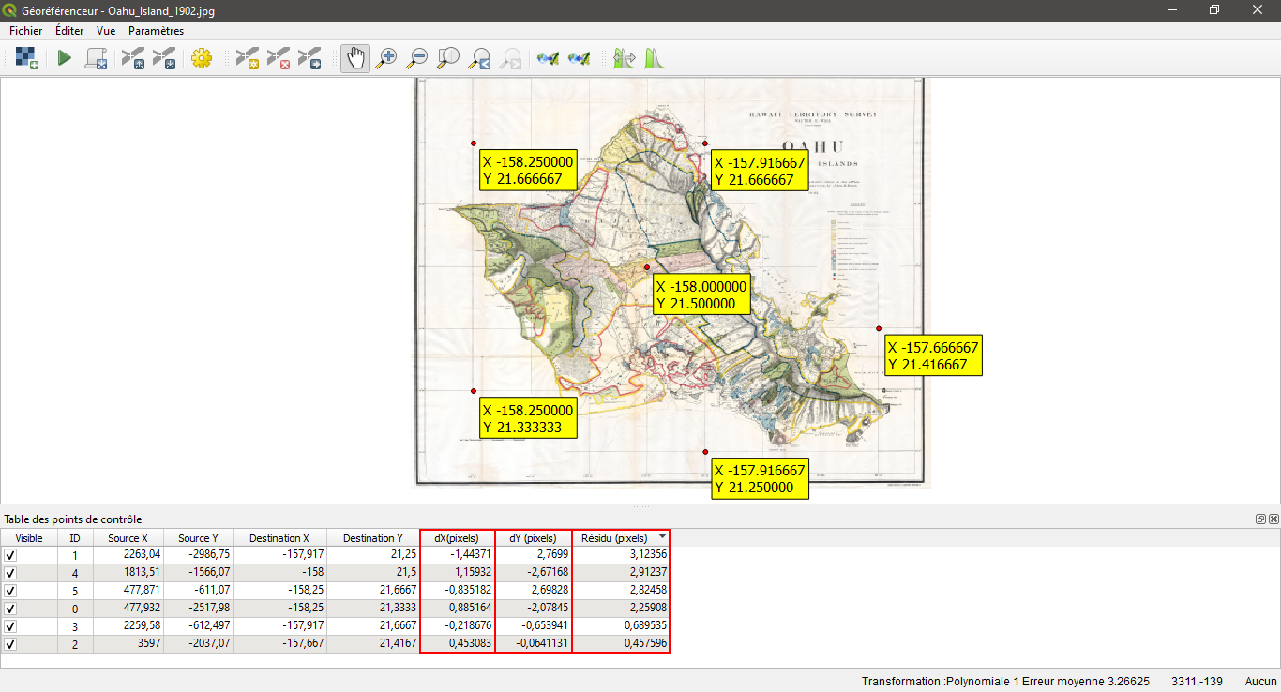Select the residual value 0,457596
Image resolution: width=1281 pixels, height=692 pixels.
pyautogui.click(x=621, y=644)
